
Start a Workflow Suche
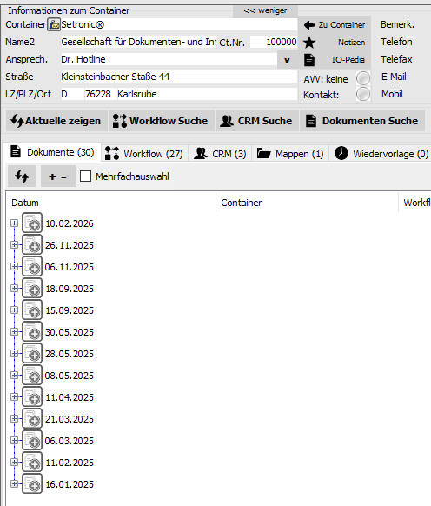[x=162, y=121]
